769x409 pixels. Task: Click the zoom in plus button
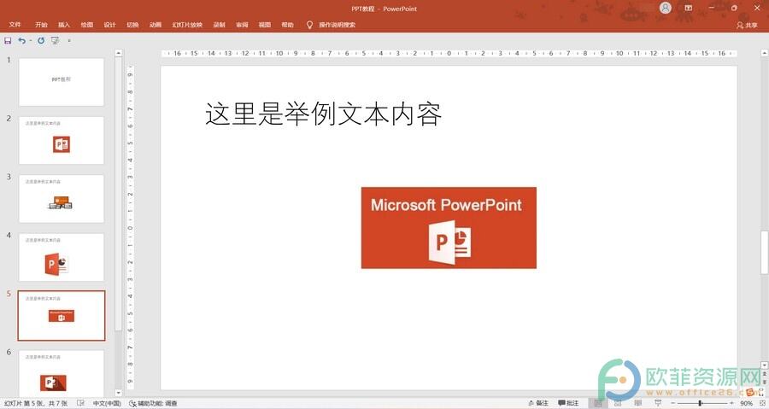(x=731, y=403)
